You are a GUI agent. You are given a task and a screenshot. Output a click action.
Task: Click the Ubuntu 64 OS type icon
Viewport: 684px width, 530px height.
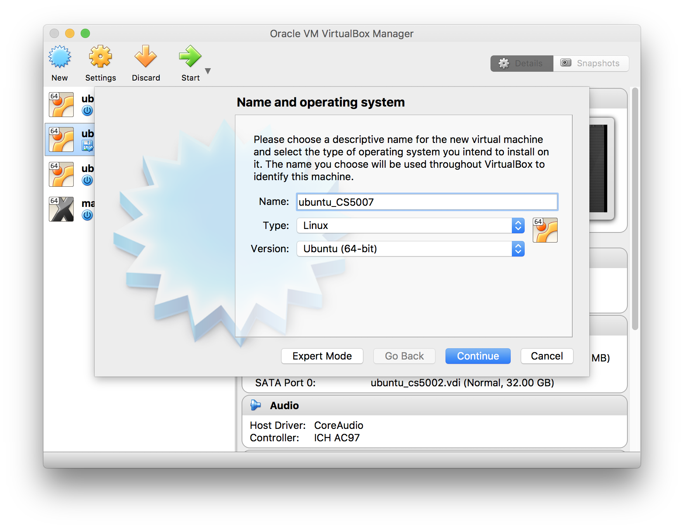pyautogui.click(x=545, y=230)
